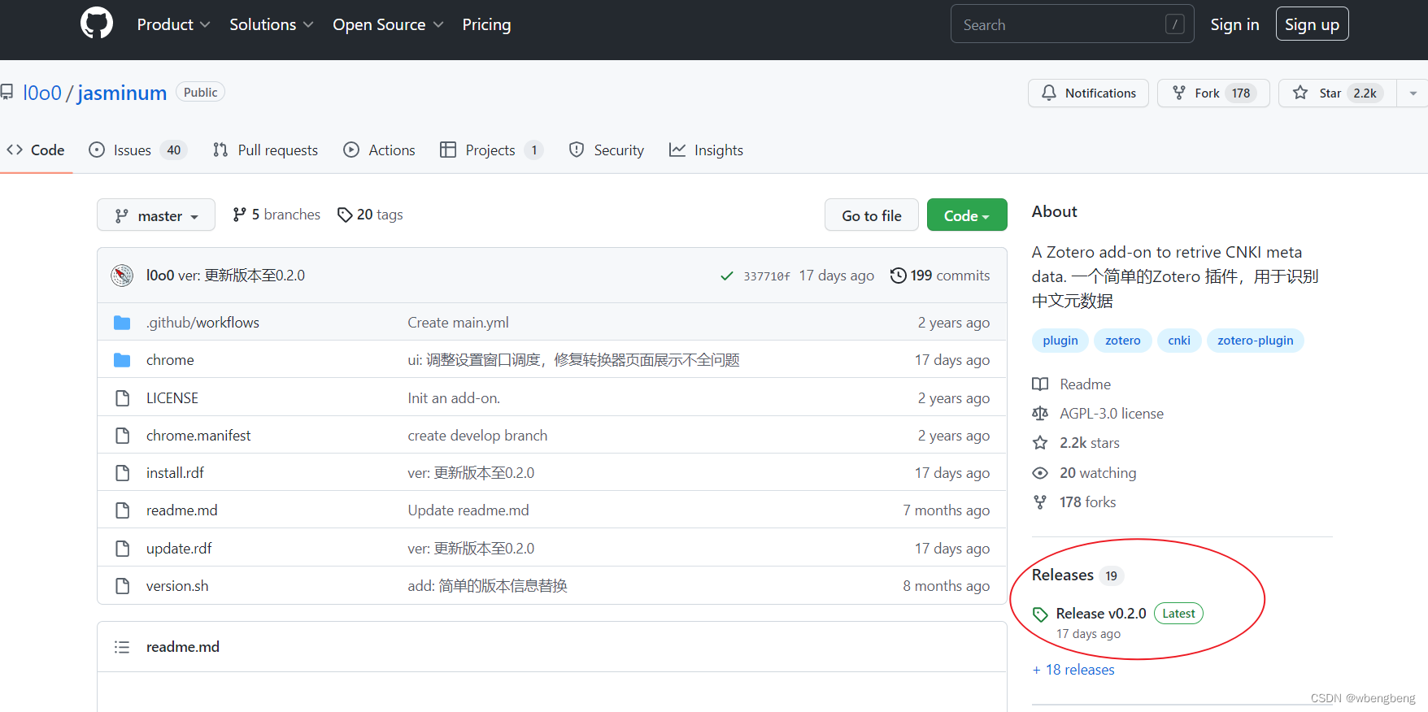
Task: Open the 'Create main.yml' commit message
Action: click(458, 323)
